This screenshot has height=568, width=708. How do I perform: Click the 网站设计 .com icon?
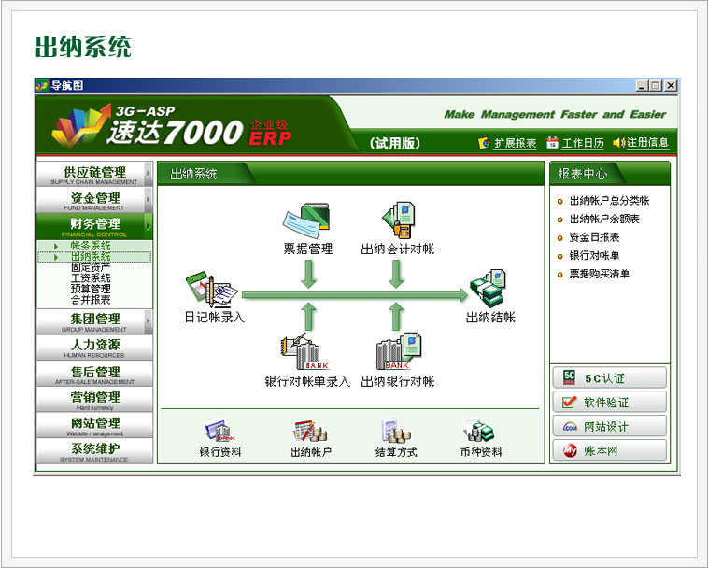[570, 426]
